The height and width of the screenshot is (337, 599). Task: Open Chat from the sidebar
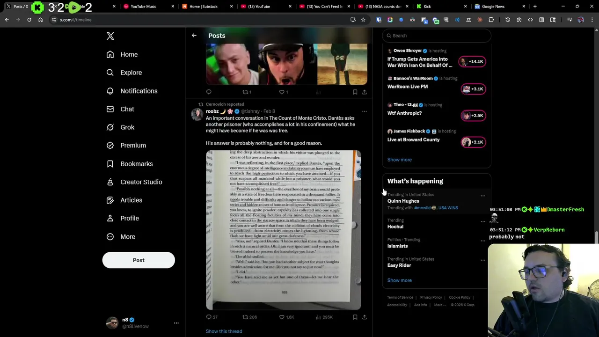pyautogui.click(x=120, y=109)
